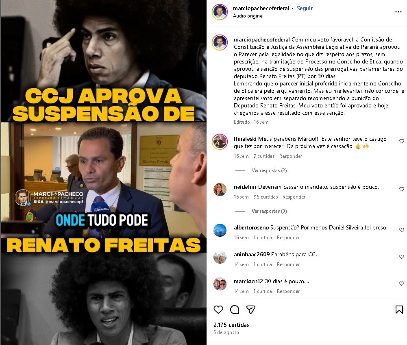The image size is (407, 345).
Task: Open the albertoroseno commenter avatar
Action: click(x=220, y=230)
